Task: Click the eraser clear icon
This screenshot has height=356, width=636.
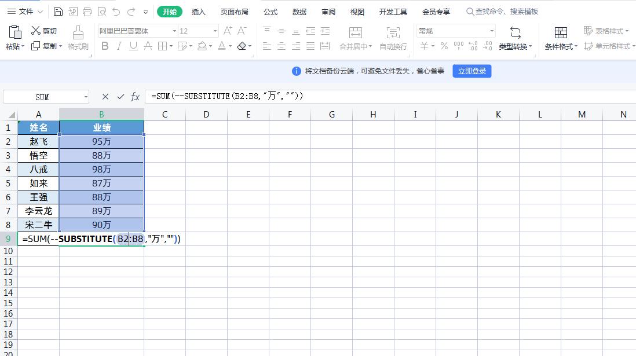Action: tap(242, 46)
